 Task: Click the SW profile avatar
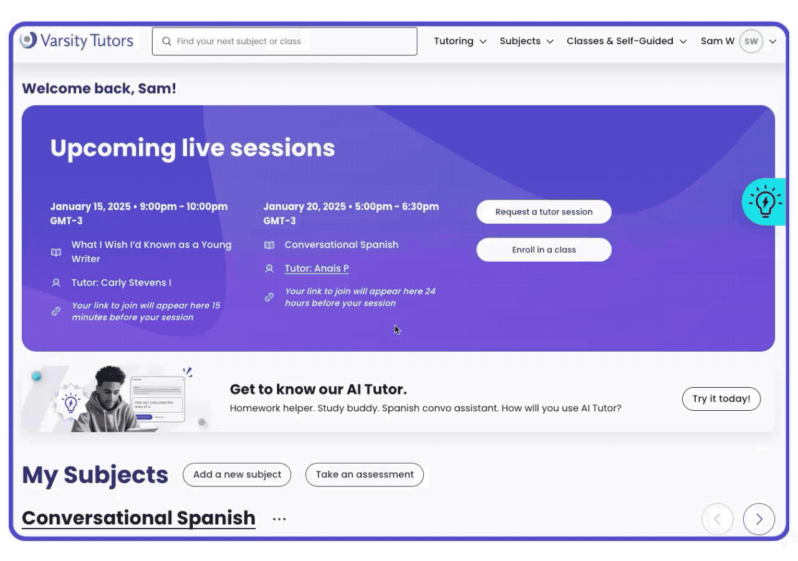tap(751, 42)
